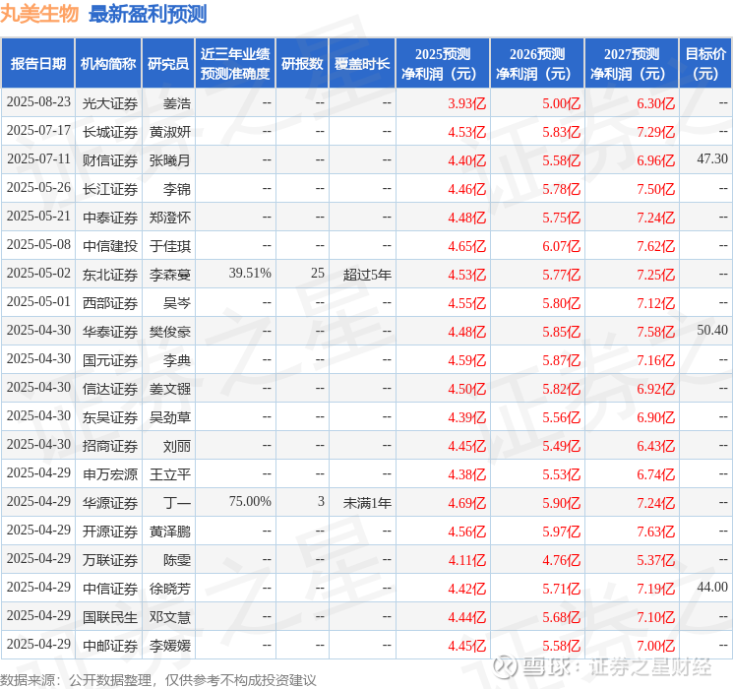The image size is (733, 689).
Task: Click the 3.93亿 profit forecast value
Action: 467,103
